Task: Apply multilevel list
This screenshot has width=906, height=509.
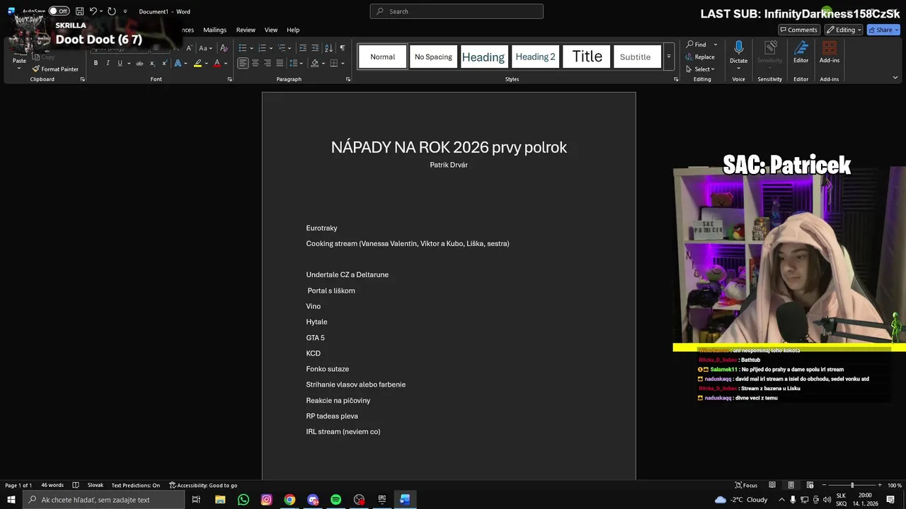Action: pyautogui.click(x=282, y=48)
